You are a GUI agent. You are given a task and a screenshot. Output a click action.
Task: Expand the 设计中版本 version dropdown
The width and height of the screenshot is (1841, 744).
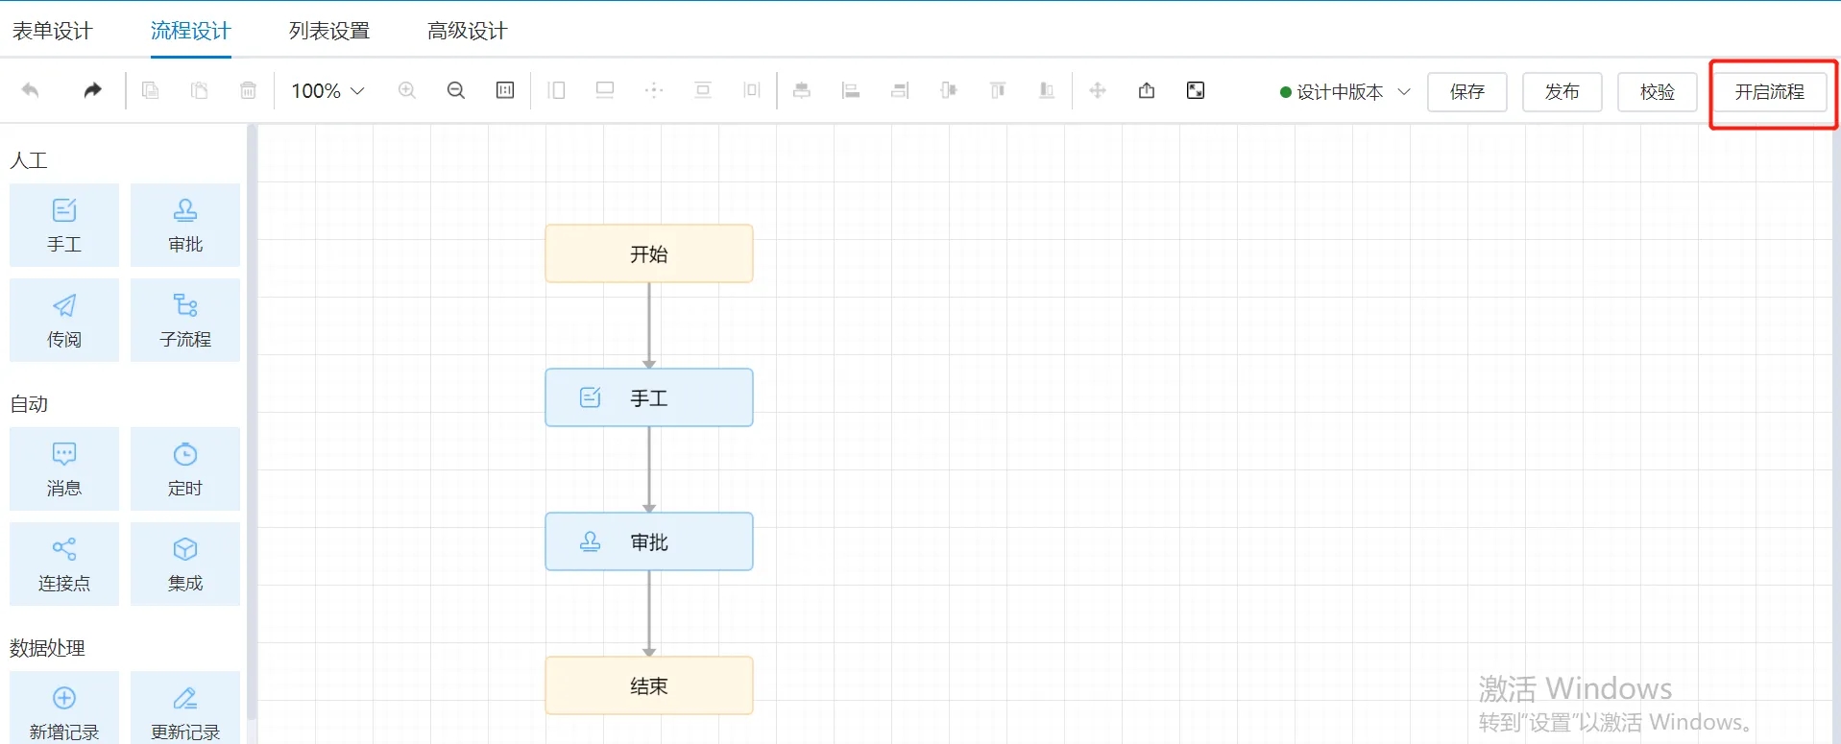pos(1345,92)
